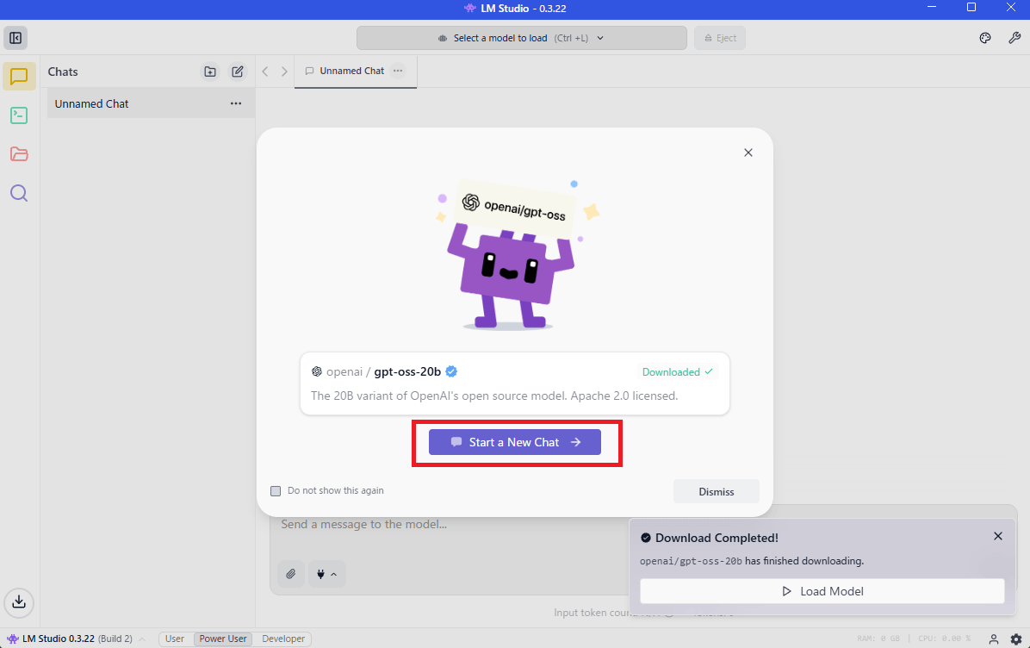Open the Developer terminal section icon
The image size is (1030, 648).
coord(19,115)
